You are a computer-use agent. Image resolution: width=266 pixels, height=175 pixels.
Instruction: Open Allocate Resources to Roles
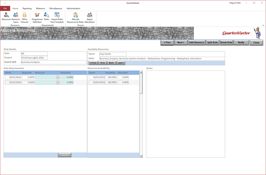tap(75, 17)
